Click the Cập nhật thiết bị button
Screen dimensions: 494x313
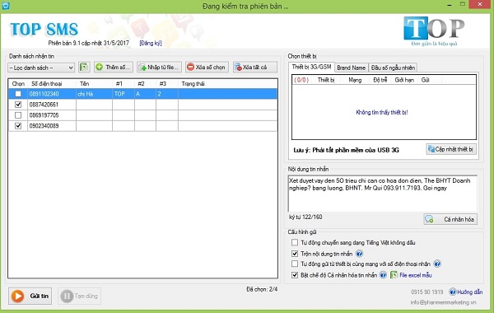(451, 149)
